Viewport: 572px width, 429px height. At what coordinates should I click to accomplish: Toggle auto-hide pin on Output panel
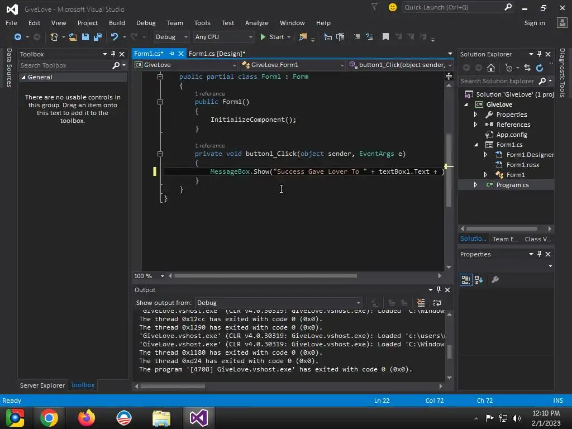point(439,290)
